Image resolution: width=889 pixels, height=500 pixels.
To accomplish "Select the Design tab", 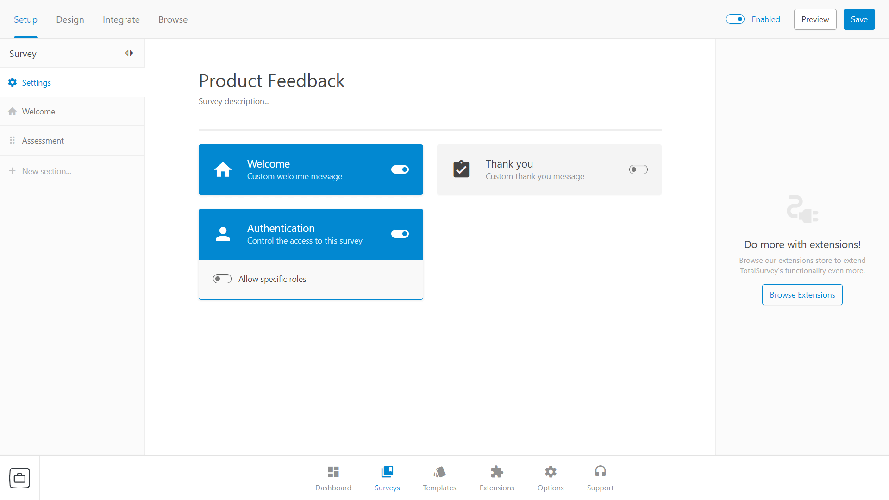I will pyautogui.click(x=69, y=19).
